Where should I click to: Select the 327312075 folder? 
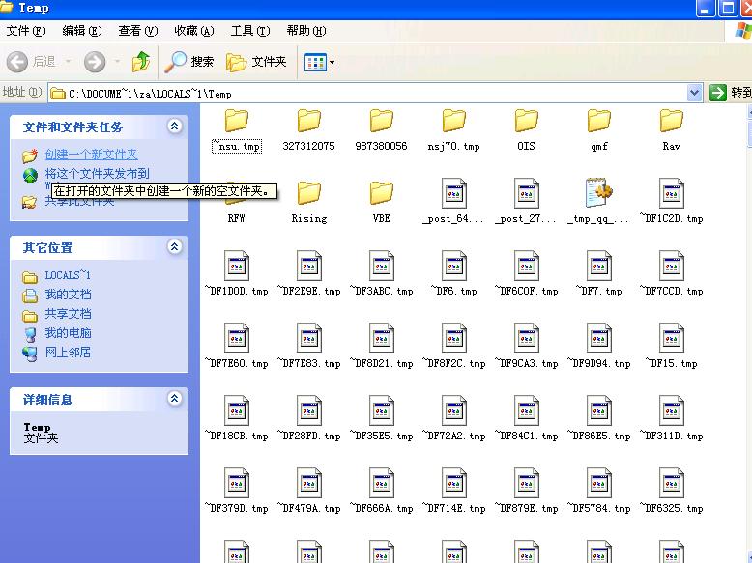[x=309, y=130]
